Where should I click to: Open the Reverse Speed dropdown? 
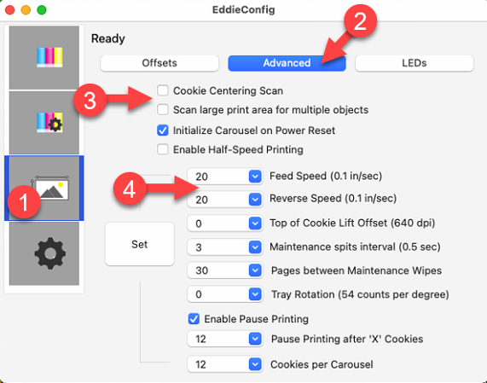tap(255, 200)
